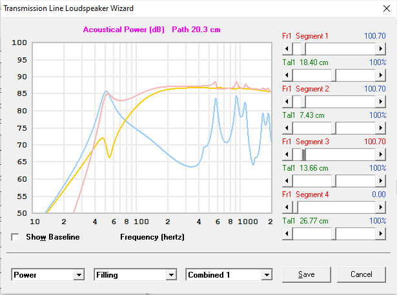Click the 100% value beside Tal1 26.77 cm
This screenshot has height=295, width=397.
click(x=378, y=221)
